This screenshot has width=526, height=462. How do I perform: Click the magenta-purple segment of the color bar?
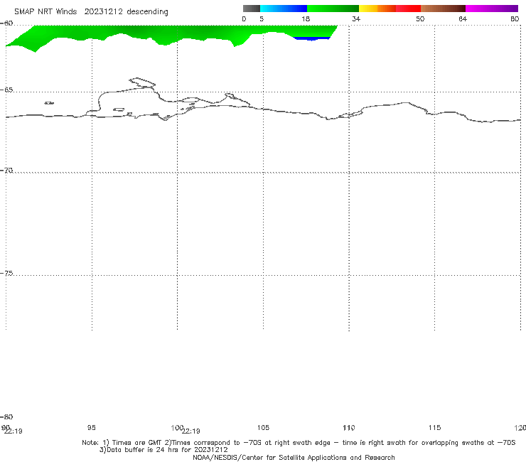point(492,9)
